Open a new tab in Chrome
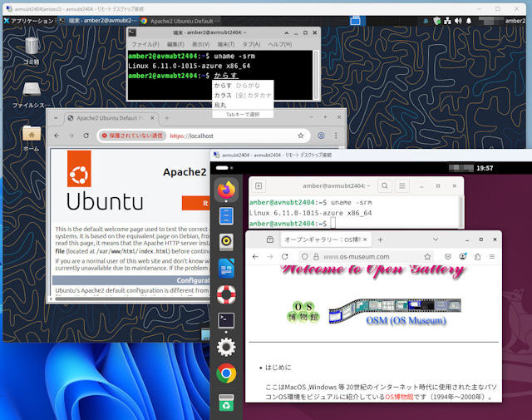532x420 pixels. click(166, 118)
